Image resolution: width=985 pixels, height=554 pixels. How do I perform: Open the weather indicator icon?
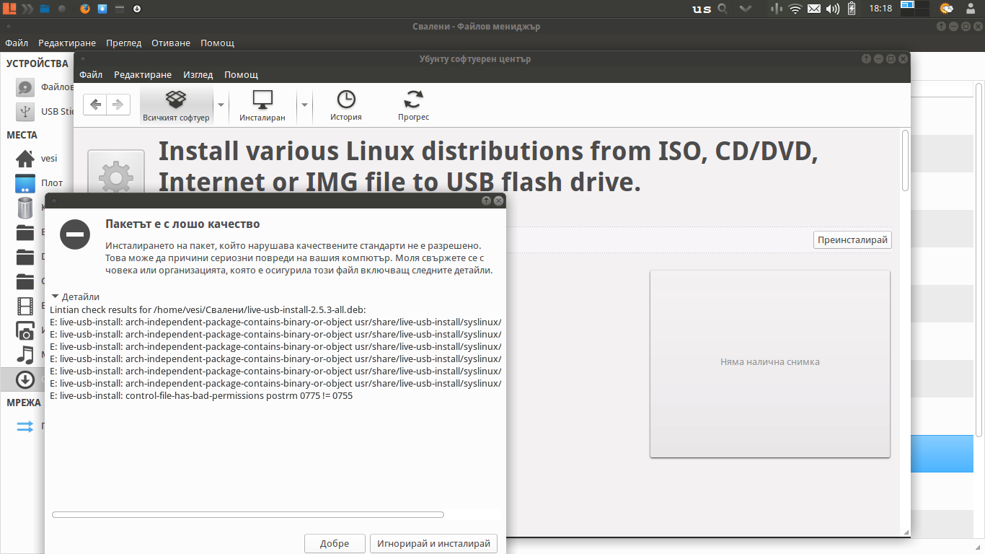(946, 9)
